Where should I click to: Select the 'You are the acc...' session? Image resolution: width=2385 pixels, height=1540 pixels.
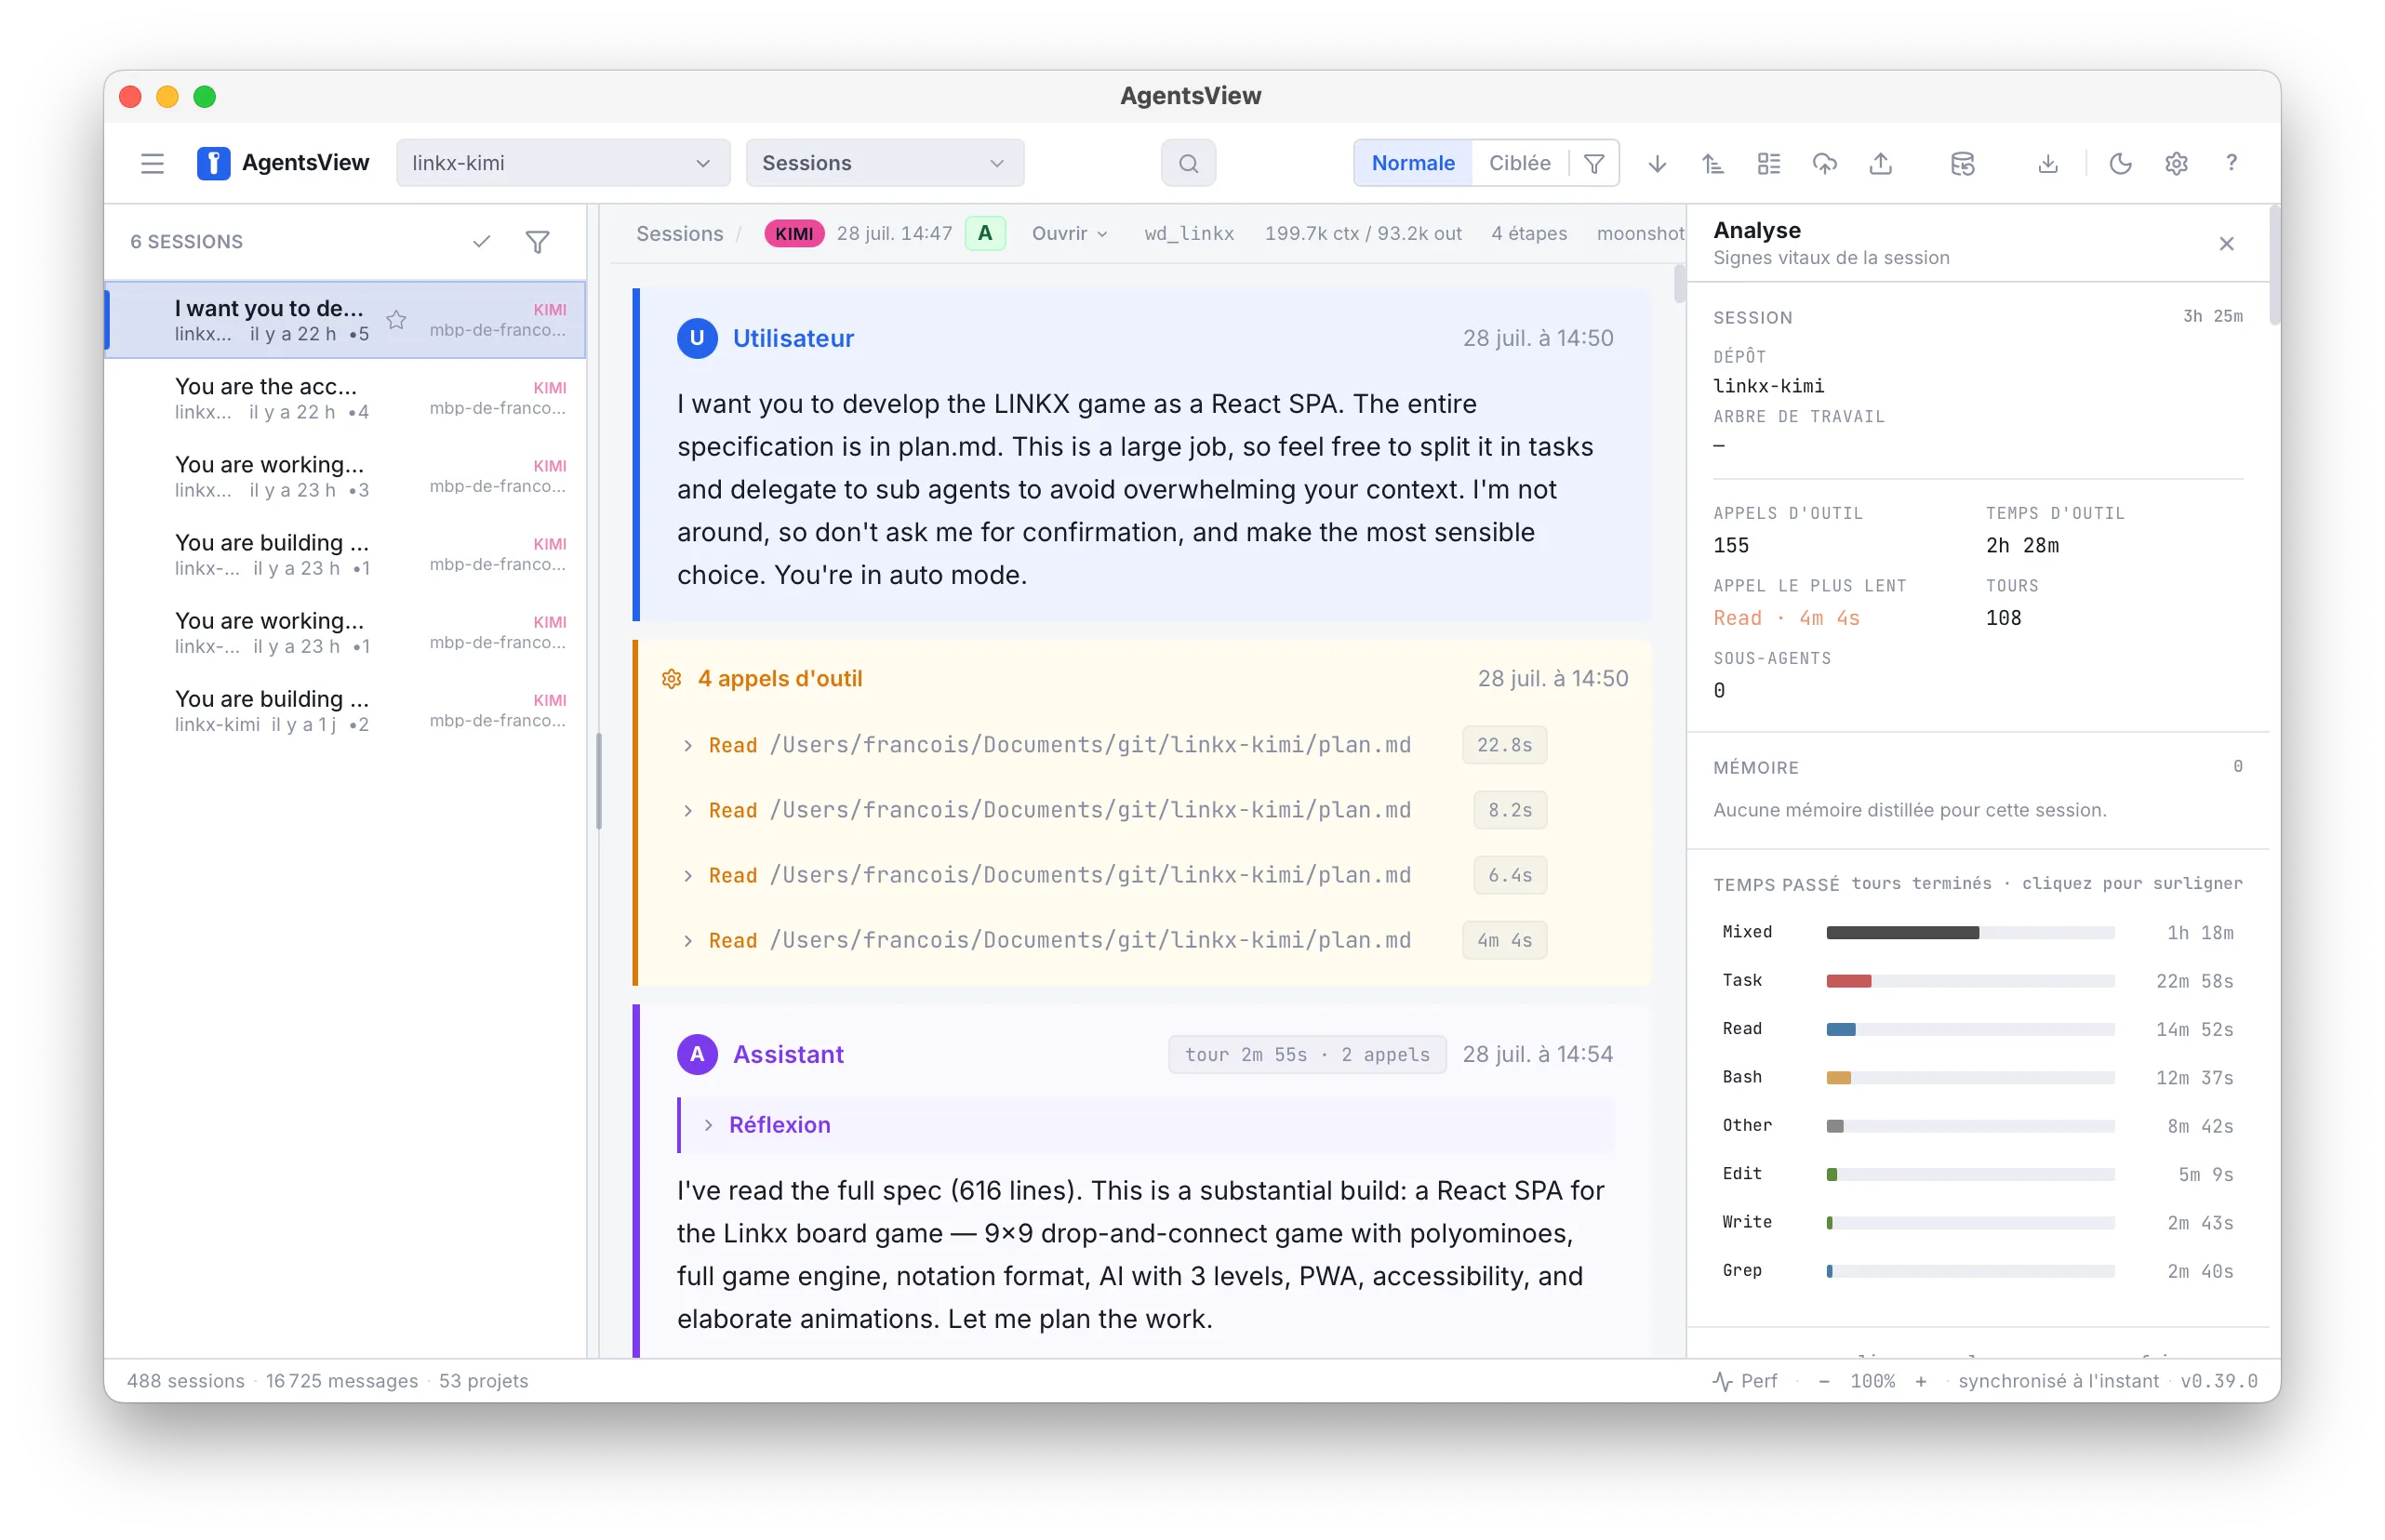(345, 398)
